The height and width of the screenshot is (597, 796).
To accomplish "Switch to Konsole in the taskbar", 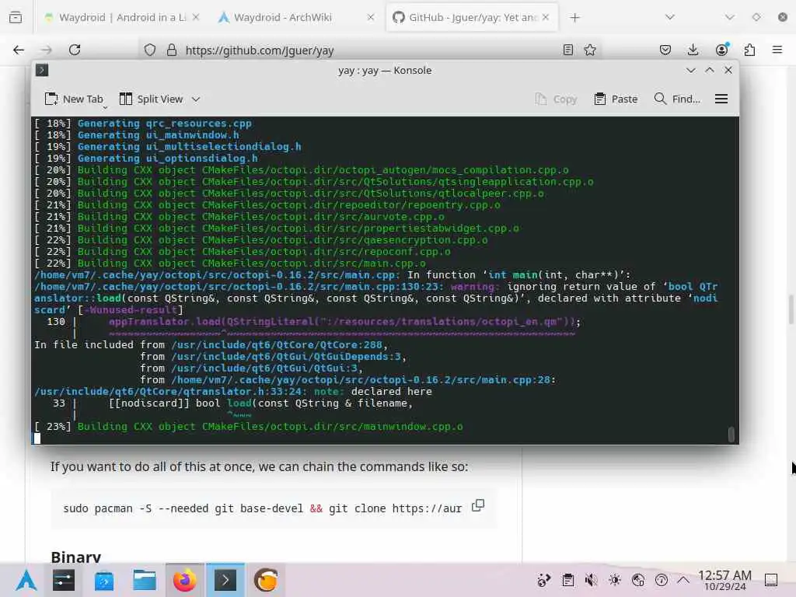I will [225, 580].
